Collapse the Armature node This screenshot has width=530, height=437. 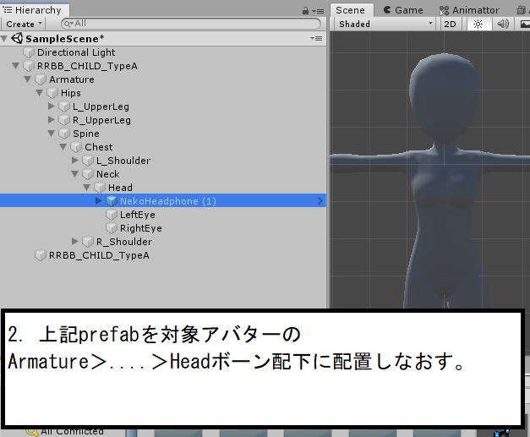click(28, 79)
